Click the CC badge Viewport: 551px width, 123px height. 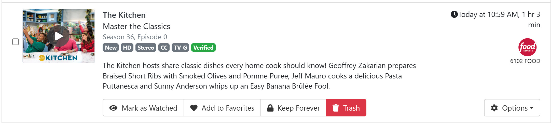click(x=164, y=48)
